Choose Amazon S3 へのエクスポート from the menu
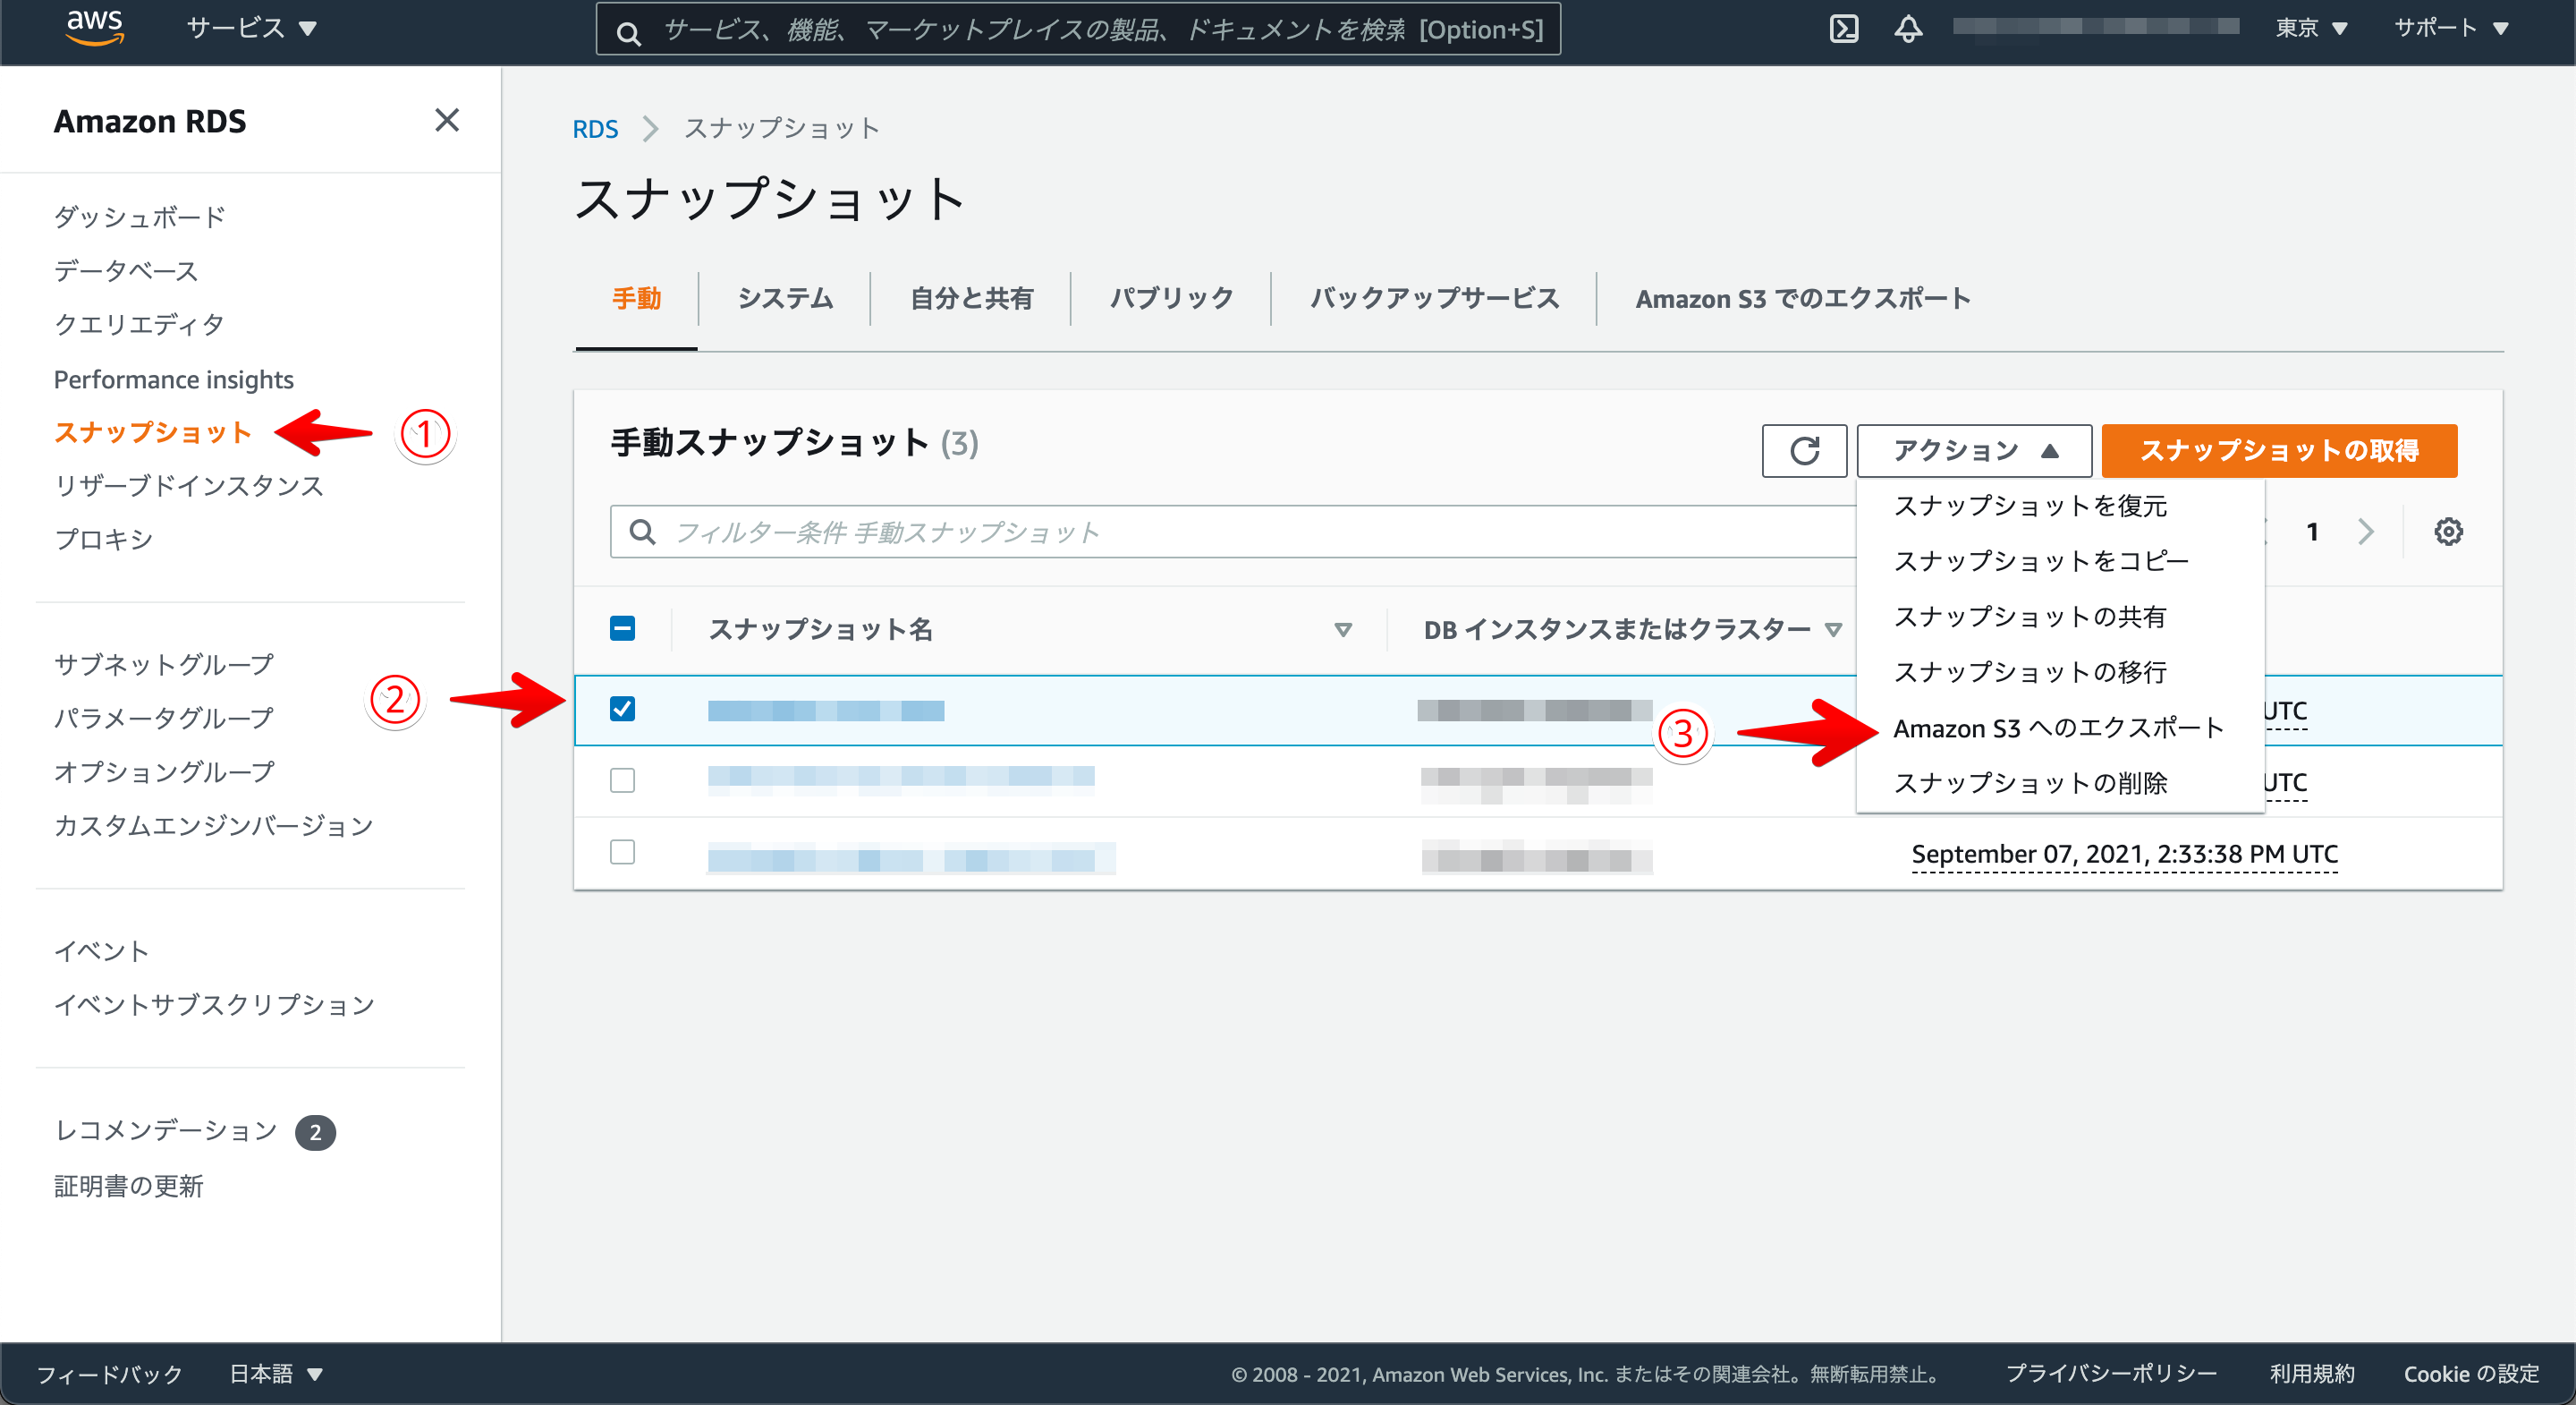The width and height of the screenshot is (2576, 1405). [x=2057, y=728]
